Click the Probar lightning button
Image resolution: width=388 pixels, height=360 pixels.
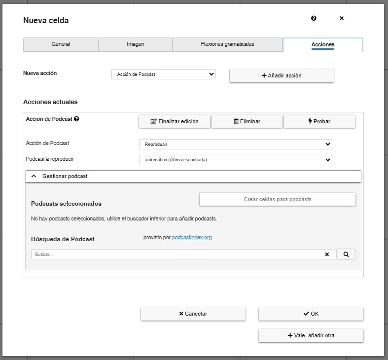(x=319, y=121)
